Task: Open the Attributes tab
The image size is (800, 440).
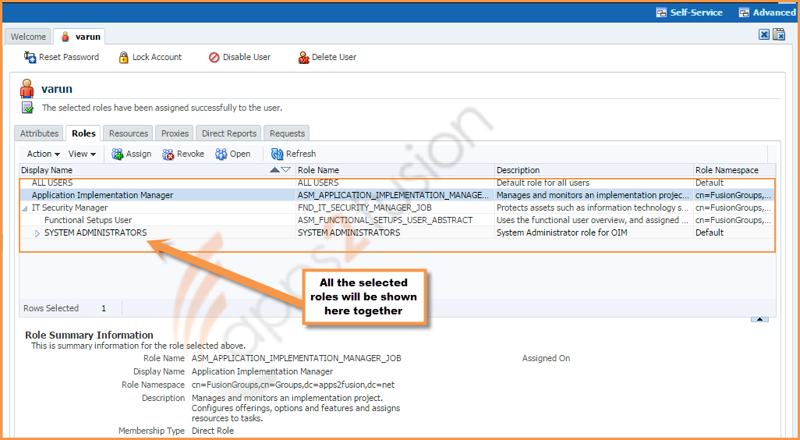Action: click(39, 133)
